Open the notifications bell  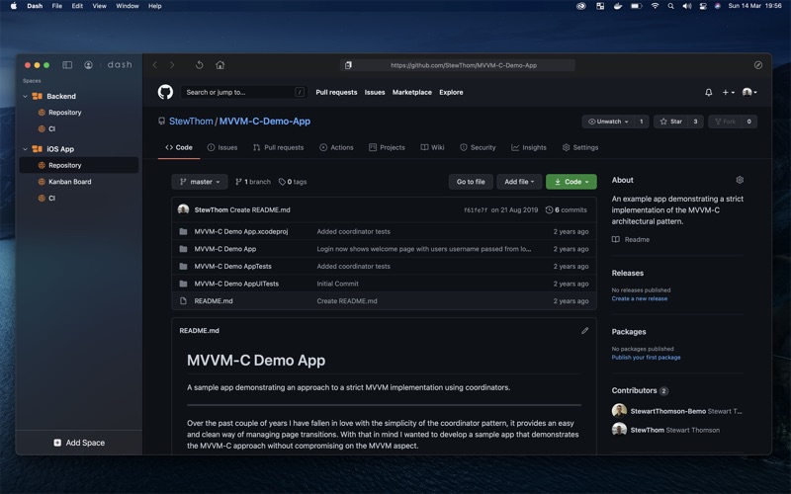[x=708, y=92]
